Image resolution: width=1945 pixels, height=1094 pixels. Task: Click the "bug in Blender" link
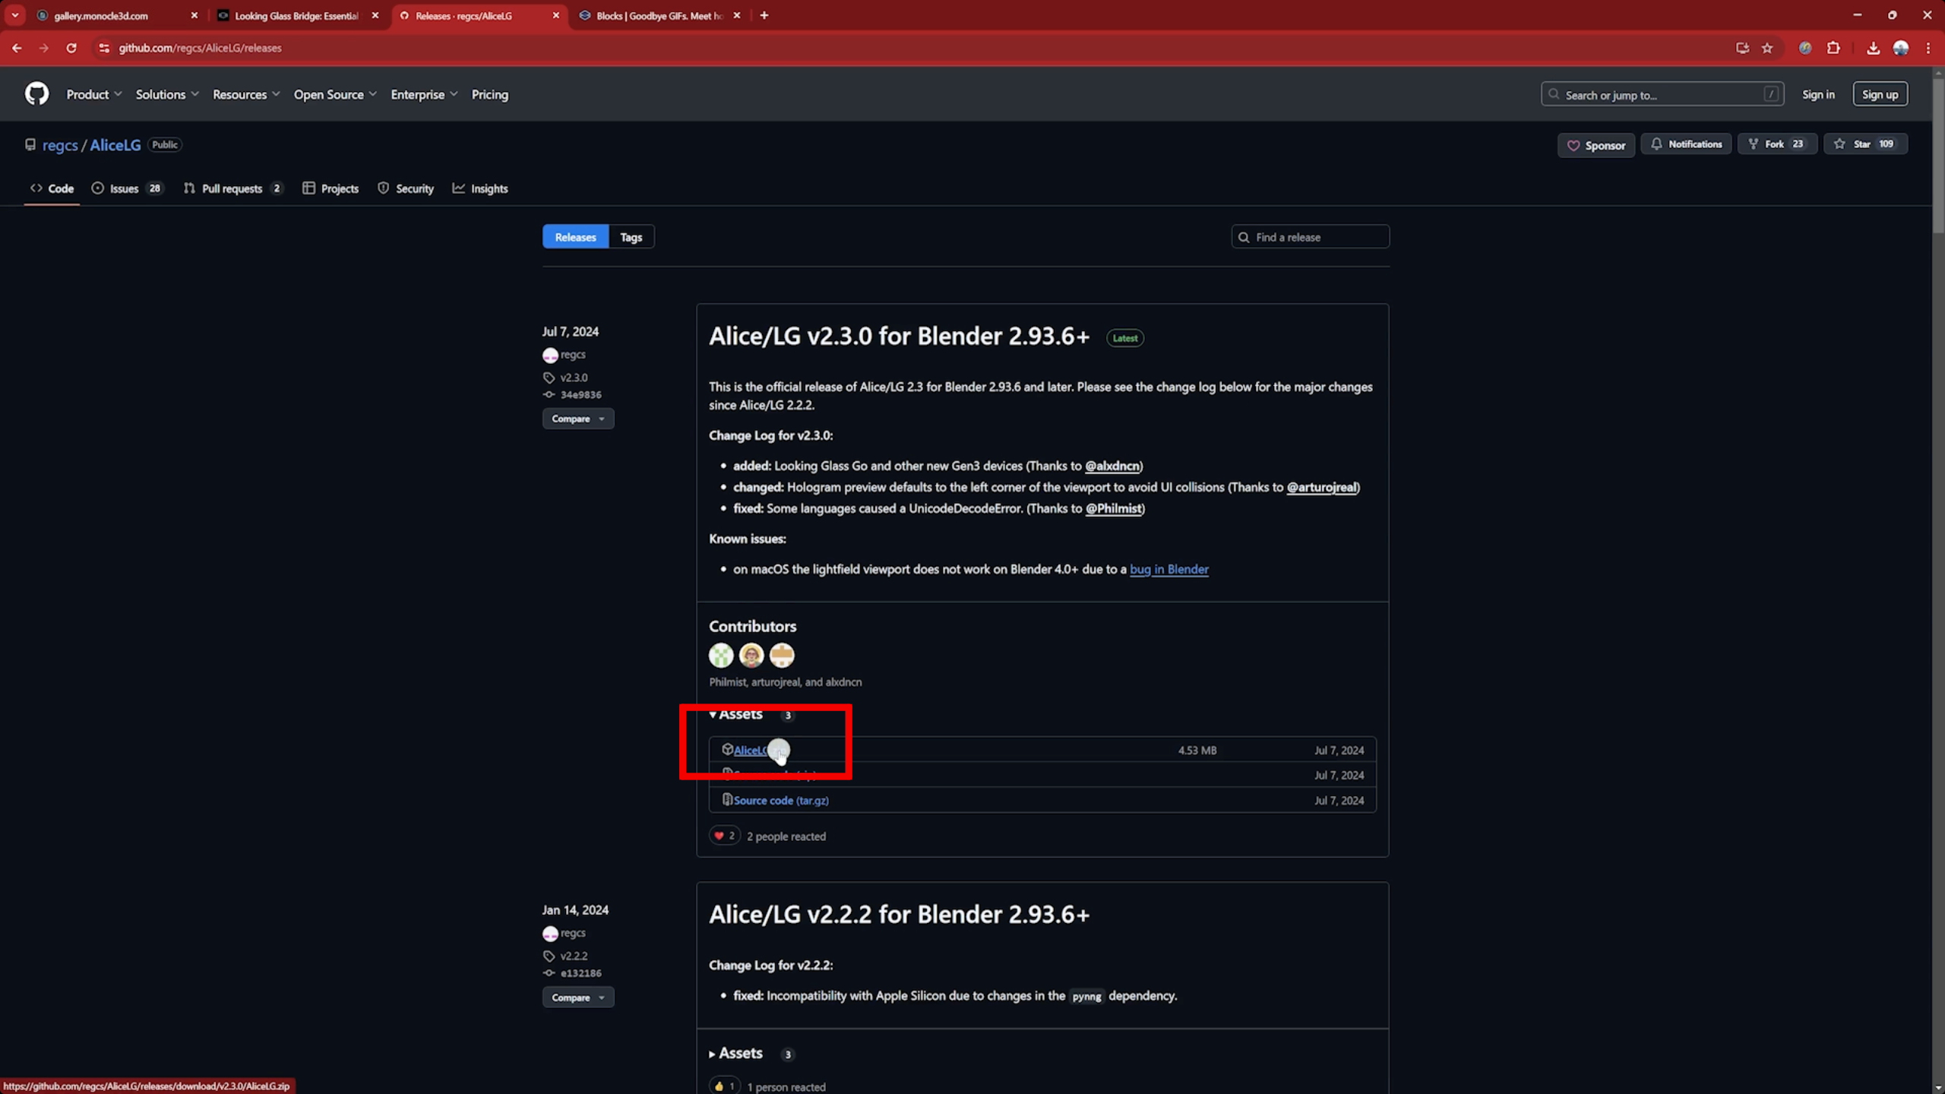pos(1169,568)
